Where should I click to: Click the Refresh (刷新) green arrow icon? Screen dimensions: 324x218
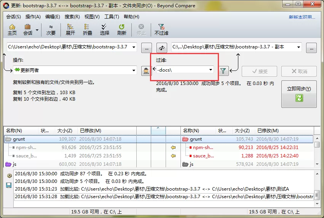(121, 30)
